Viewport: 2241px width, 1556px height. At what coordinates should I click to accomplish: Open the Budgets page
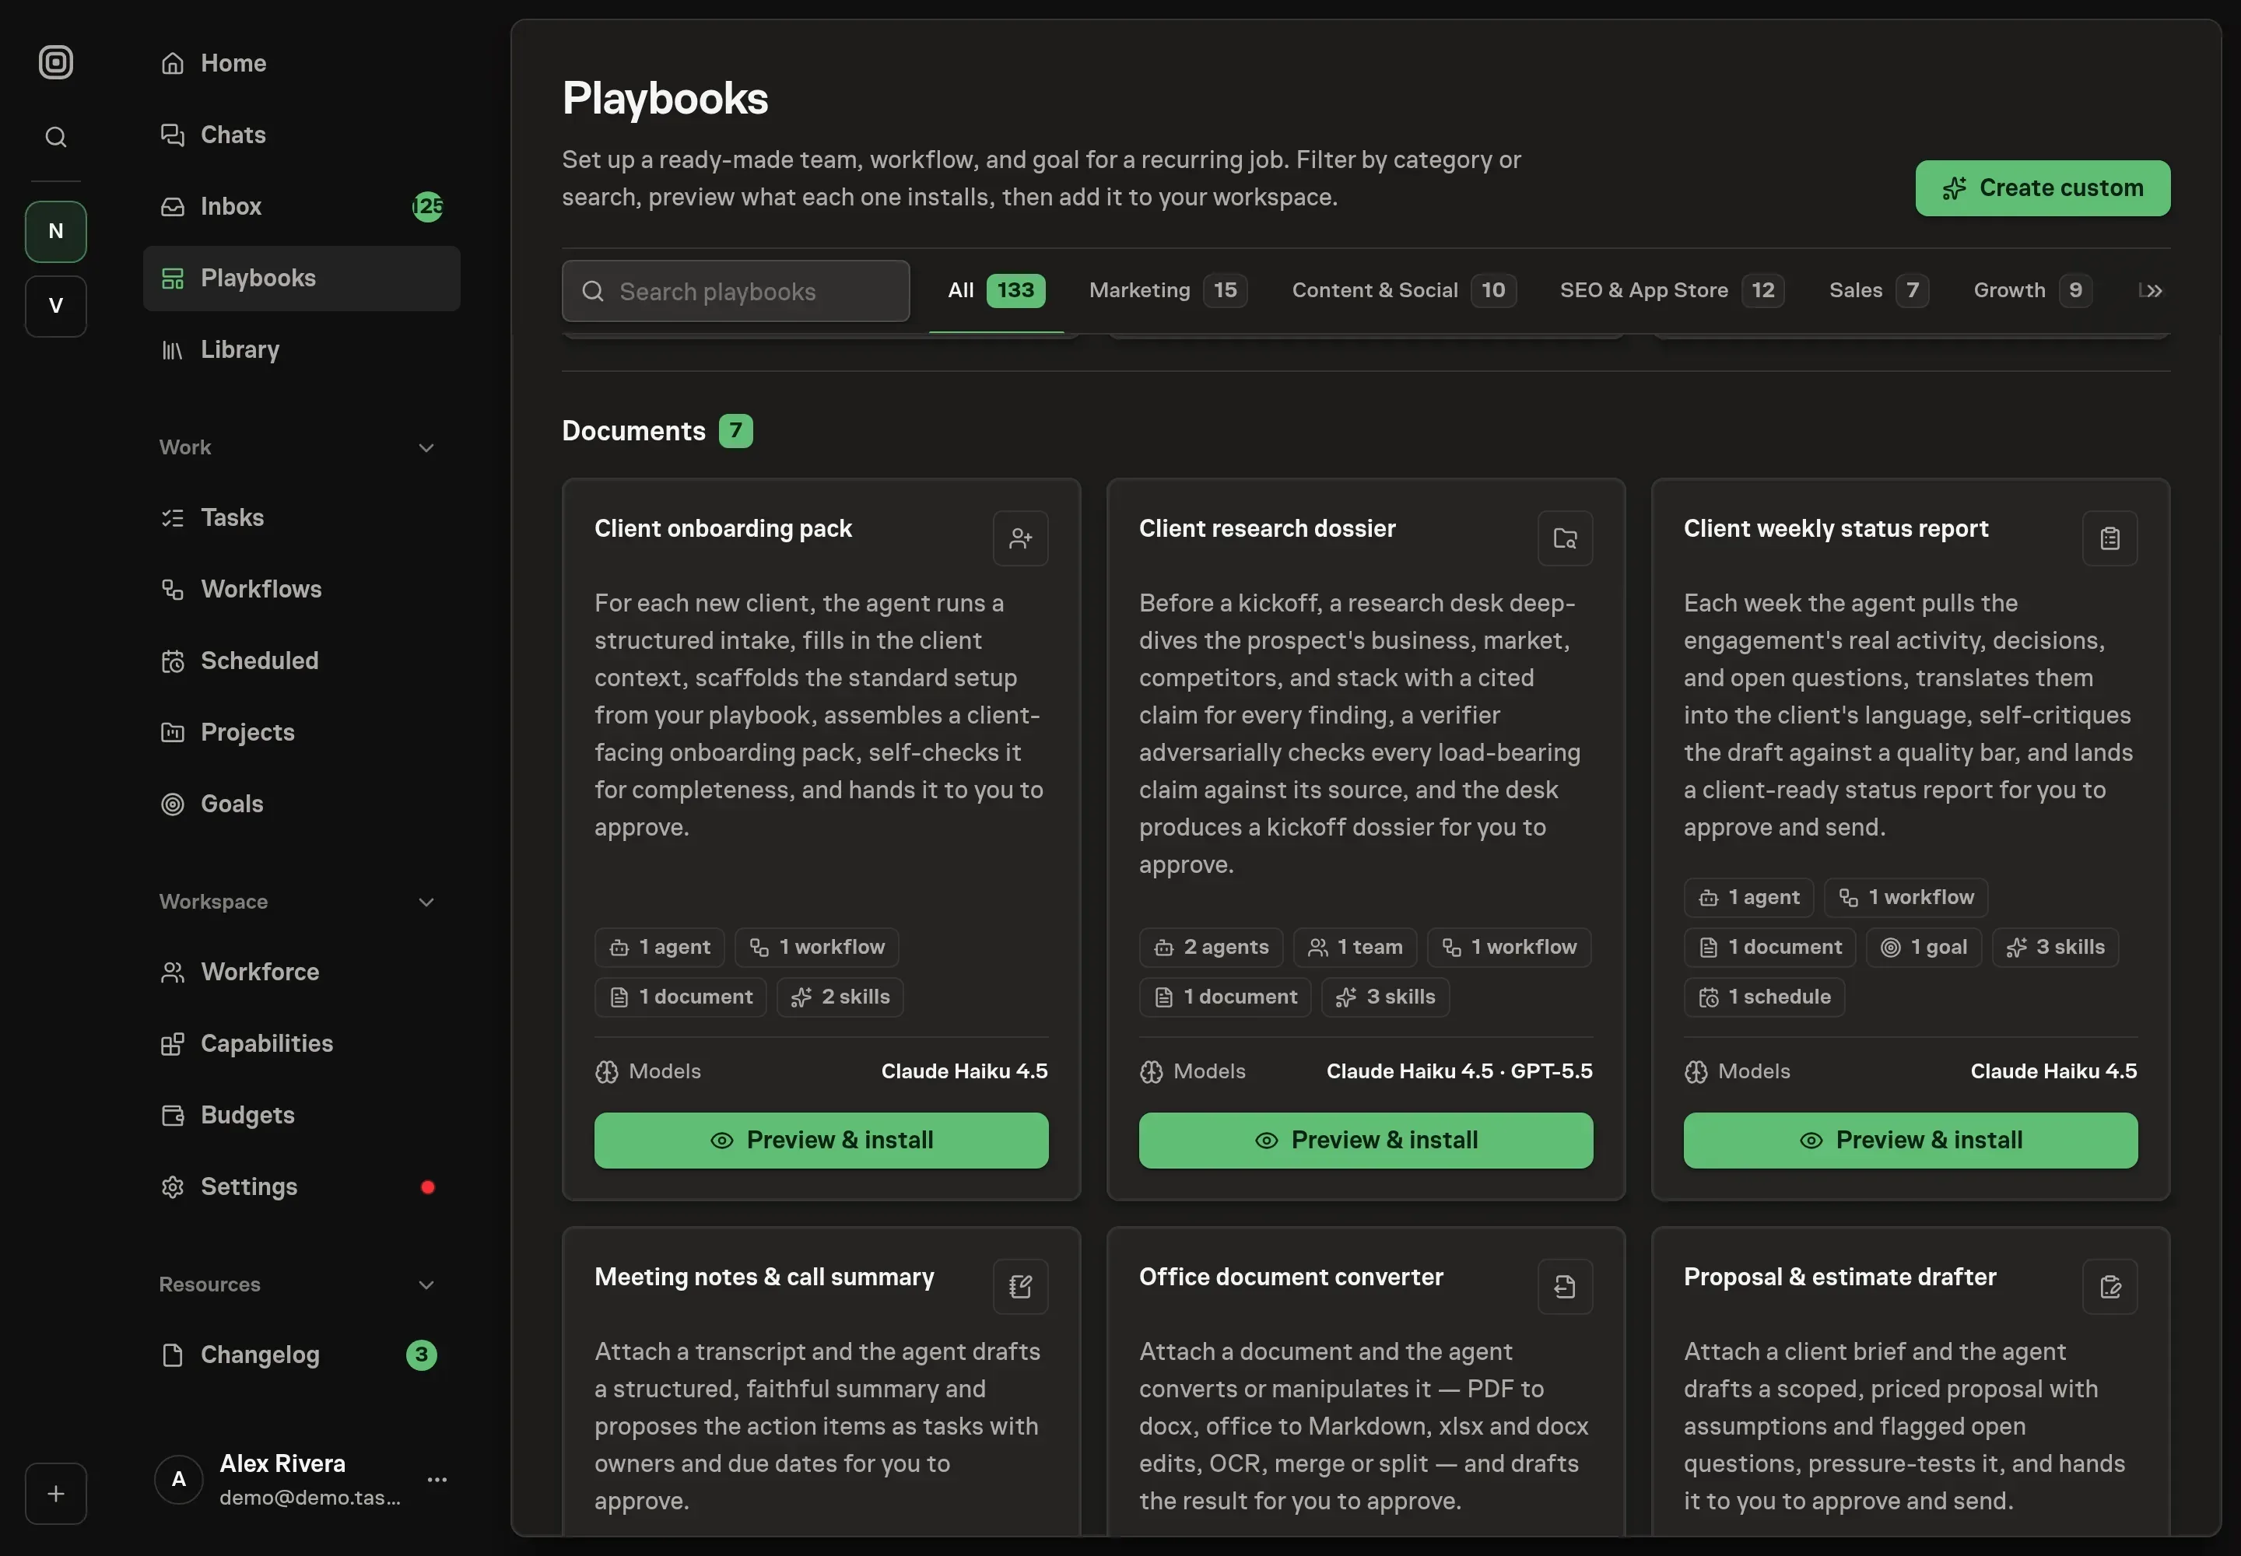click(301, 1116)
